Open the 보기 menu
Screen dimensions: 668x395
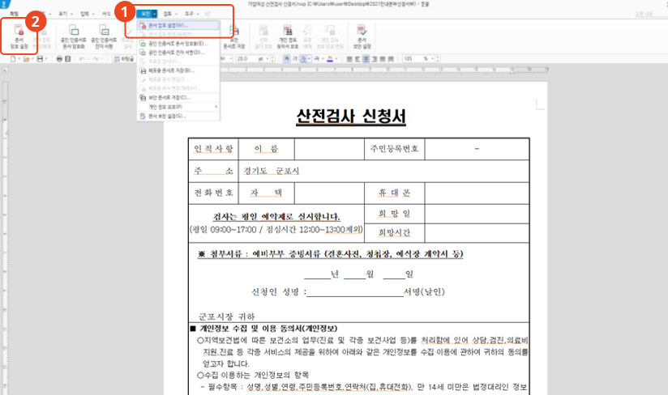pos(65,14)
